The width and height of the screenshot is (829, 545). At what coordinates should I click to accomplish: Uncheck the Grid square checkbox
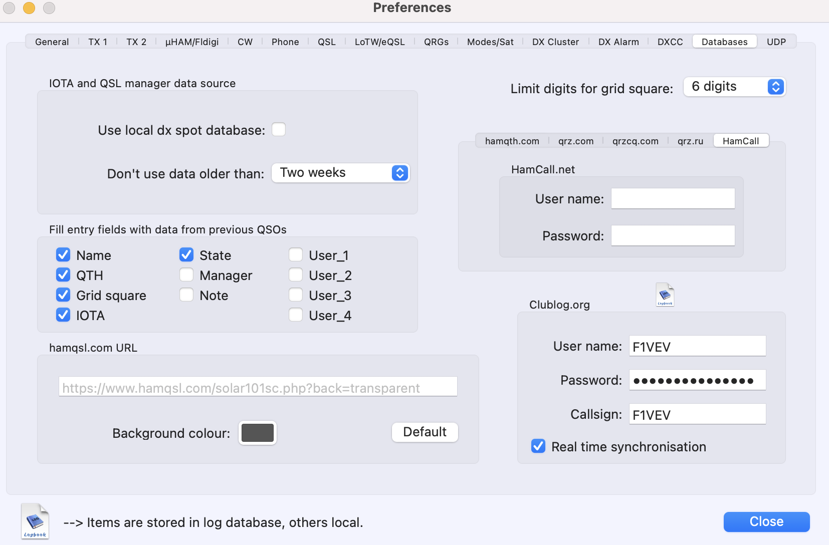click(x=63, y=295)
